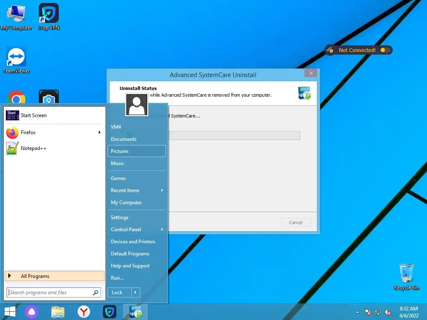Click the Lock button
427x320 pixels.
point(120,292)
